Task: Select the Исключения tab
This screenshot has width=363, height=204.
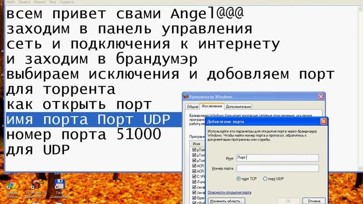Action: tap(212, 106)
